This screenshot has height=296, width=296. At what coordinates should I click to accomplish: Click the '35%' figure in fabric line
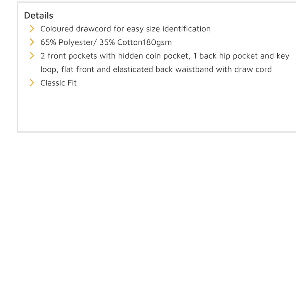tap(107, 42)
